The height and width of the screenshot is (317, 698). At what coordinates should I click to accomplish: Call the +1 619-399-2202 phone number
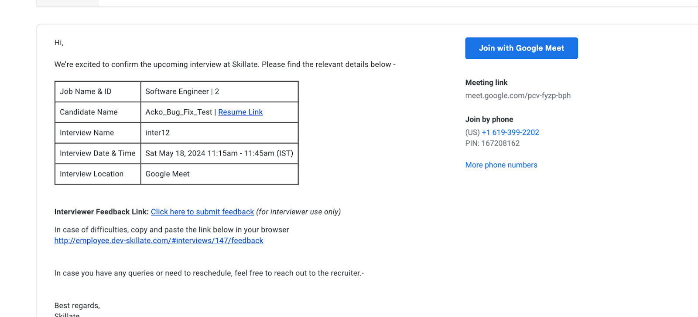click(x=510, y=132)
